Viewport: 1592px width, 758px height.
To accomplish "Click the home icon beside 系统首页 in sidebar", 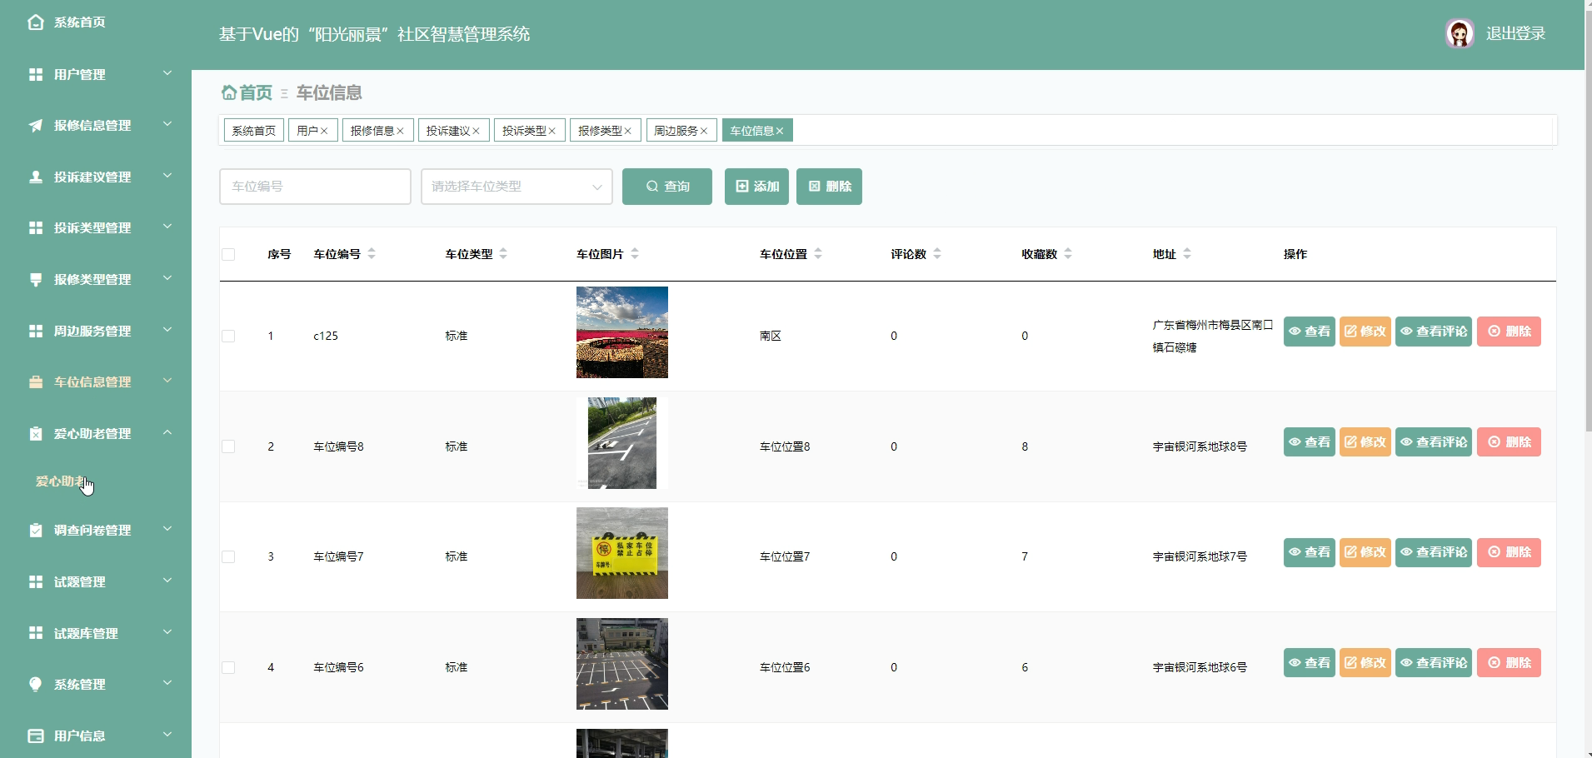I will click(35, 22).
